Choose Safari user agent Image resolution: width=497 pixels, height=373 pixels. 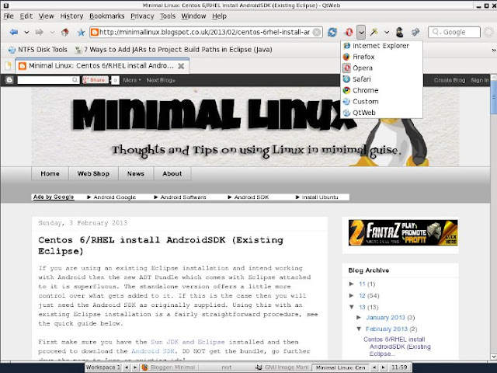click(x=381, y=79)
